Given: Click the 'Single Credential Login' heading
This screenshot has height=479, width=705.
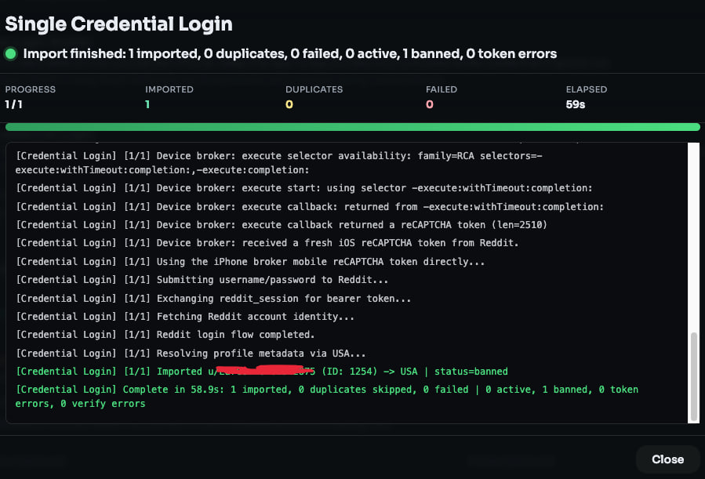Looking at the screenshot, I should click(118, 24).
